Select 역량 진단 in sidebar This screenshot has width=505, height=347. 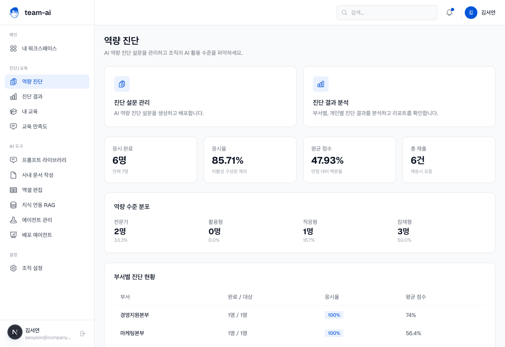[x=47, y=81]
